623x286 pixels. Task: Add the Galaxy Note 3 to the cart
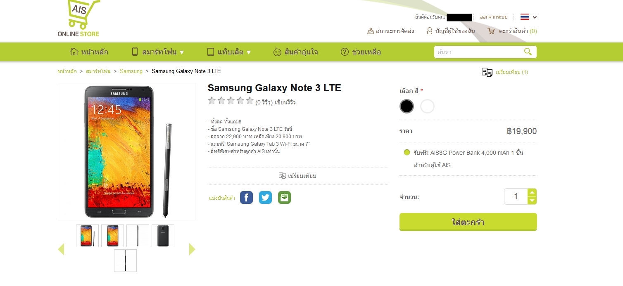click(468, 222)
